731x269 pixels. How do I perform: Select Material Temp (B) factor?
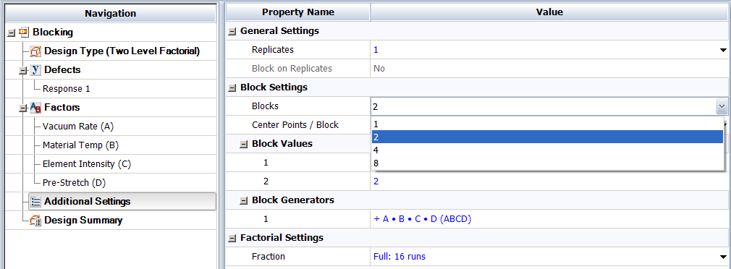[80, 145]
